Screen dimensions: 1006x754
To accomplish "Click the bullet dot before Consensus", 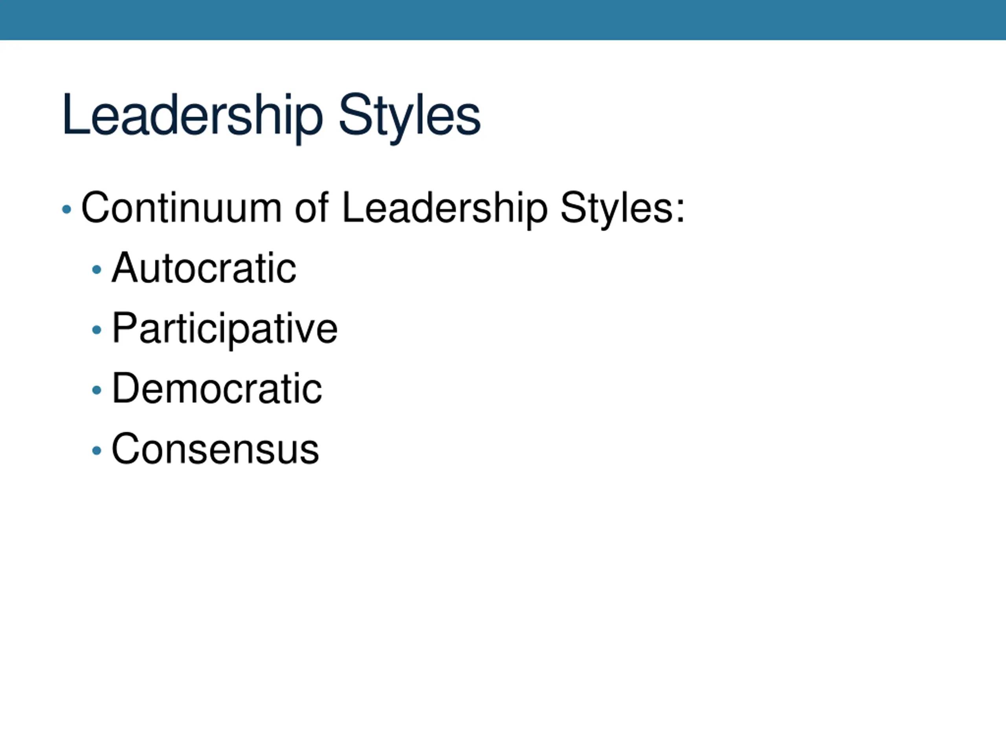I will [96, 450].
